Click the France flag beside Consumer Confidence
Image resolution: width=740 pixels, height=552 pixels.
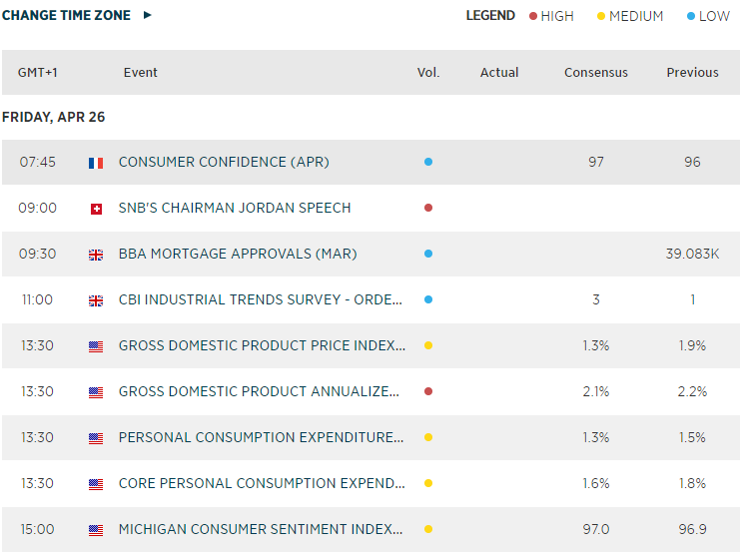(96, 163)
